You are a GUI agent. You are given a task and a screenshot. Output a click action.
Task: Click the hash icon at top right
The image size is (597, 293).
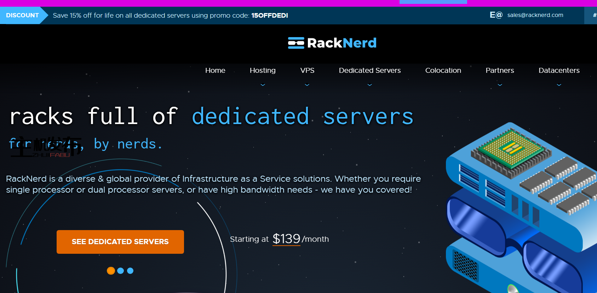tap(594, 15)
